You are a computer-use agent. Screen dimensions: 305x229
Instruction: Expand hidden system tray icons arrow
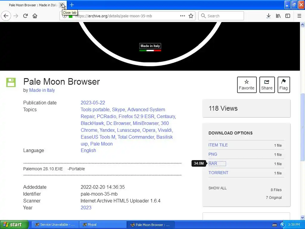click(283, 225)
